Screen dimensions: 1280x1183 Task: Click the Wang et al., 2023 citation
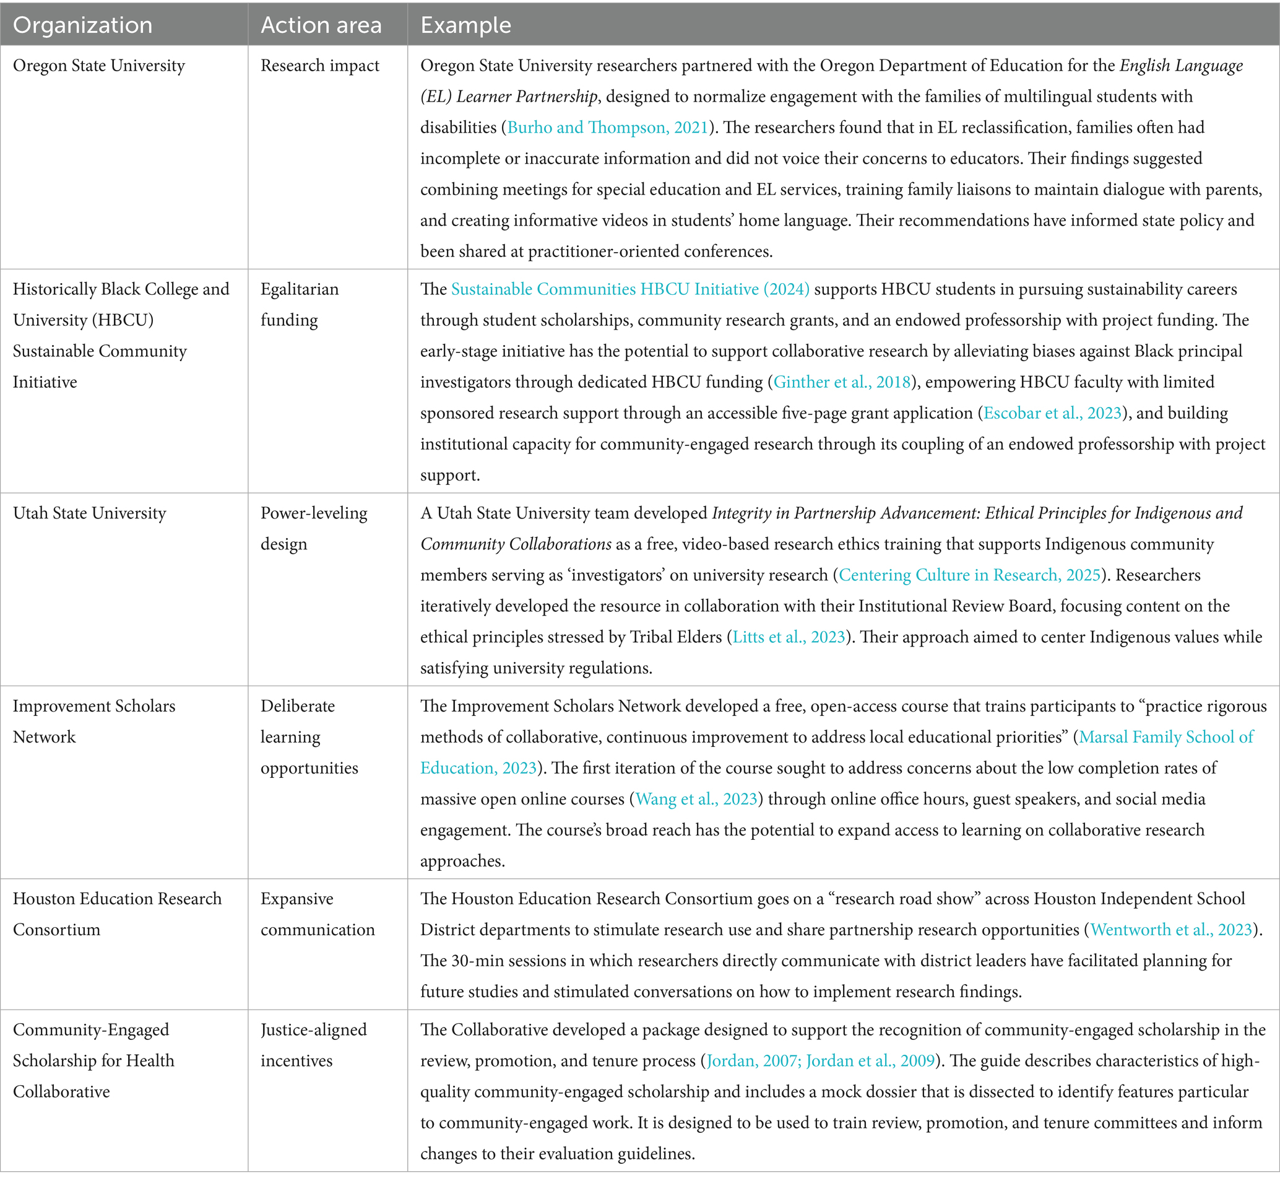pyautogui.click(x=696, y=799)
